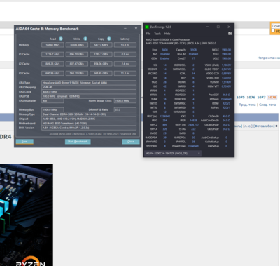
Task: Open the Help menu in ZenTimings
Action: pyautogui.click(x=167, y=34)
